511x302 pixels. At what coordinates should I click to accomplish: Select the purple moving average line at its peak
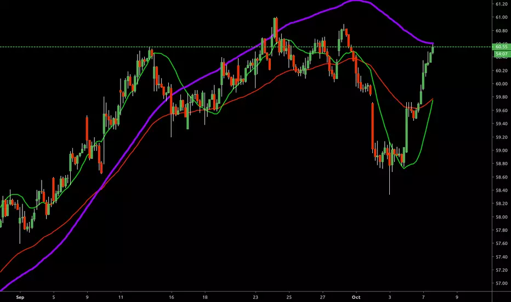(x=355, y=1)
